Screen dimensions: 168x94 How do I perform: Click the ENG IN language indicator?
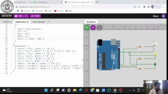(x=139, y=90)
